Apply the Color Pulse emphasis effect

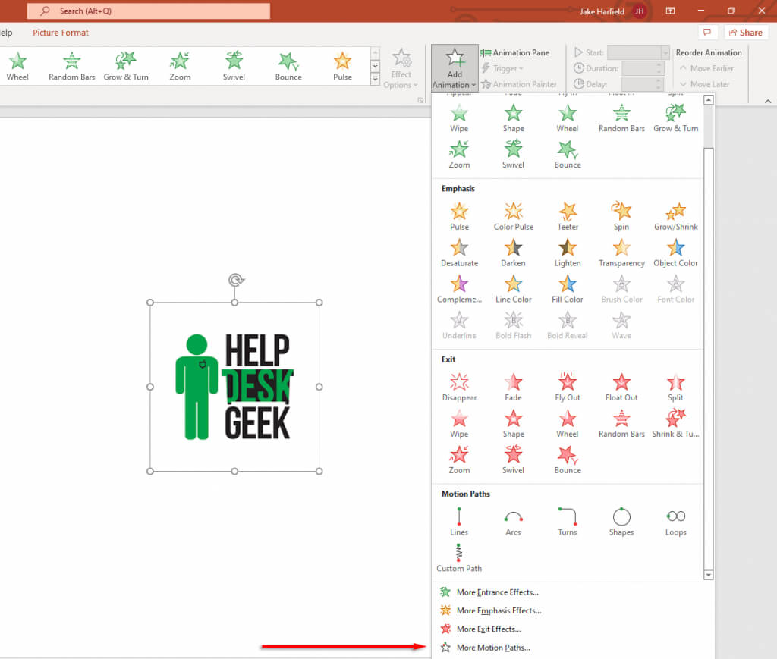514,217
